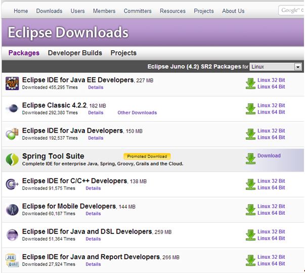This screenshot has height=273, width=305.
Task: Open Details for C/C++ Developers
Action: pos(93,188)
